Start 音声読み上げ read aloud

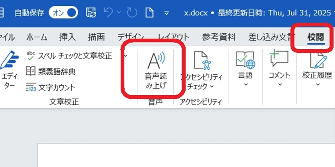point(156,70)
